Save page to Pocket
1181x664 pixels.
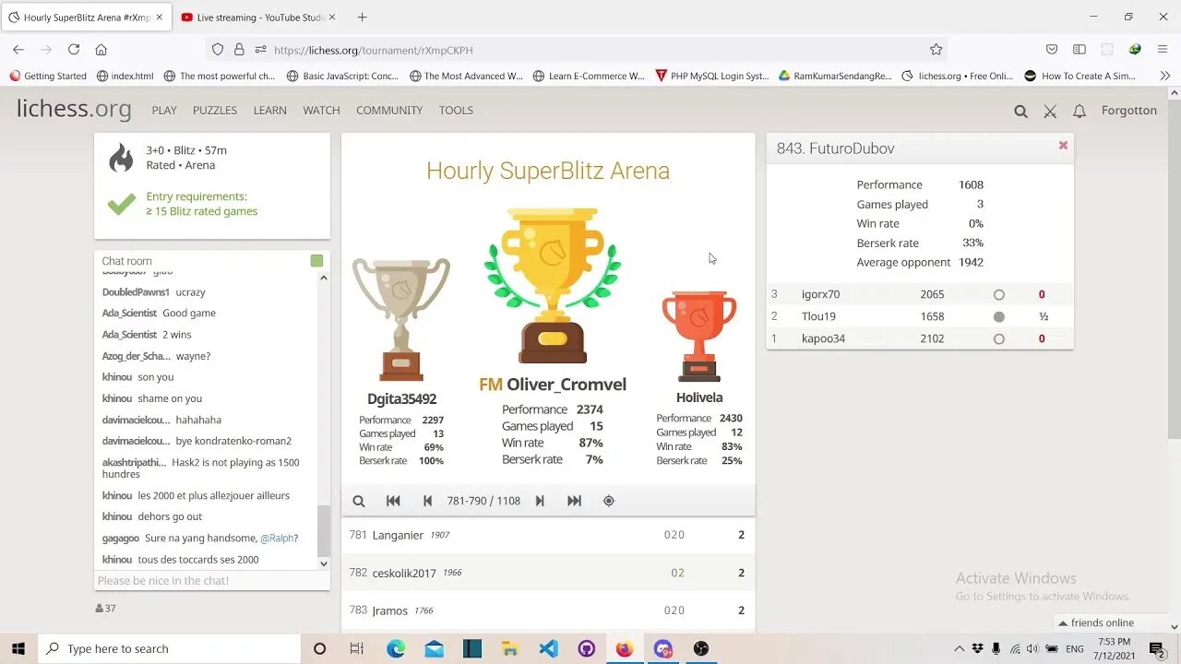tap(1052, 50)
